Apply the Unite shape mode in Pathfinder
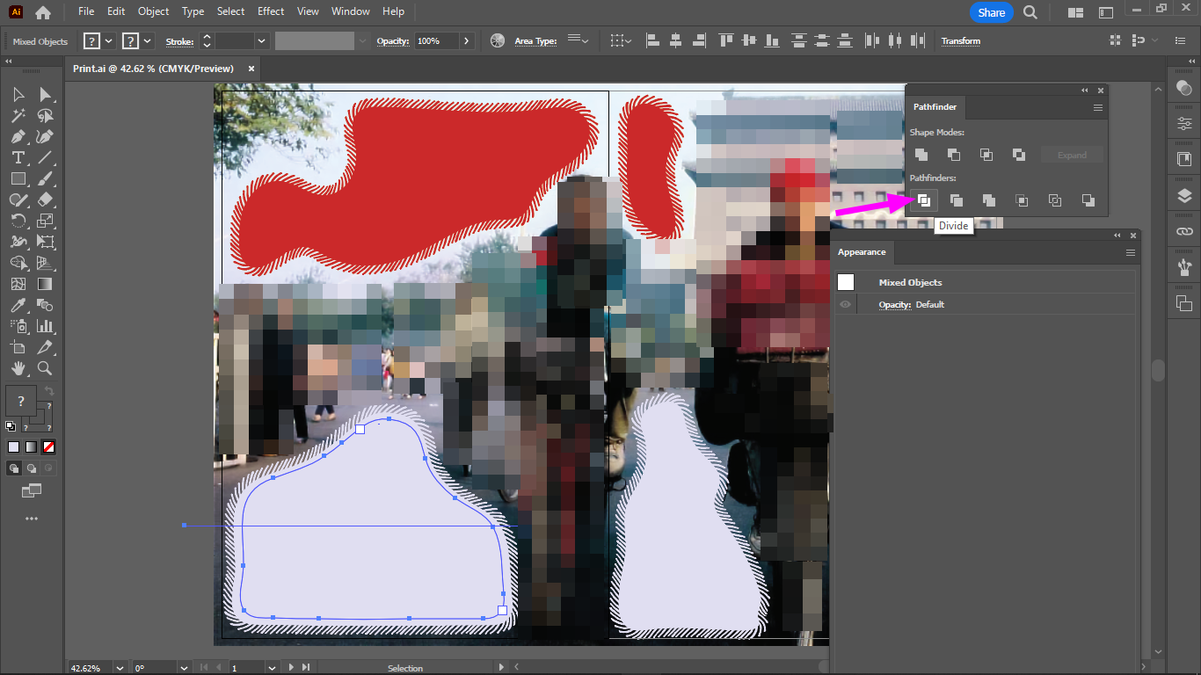The width and height of the screenshot is (1201, 675). click(921, 154)
